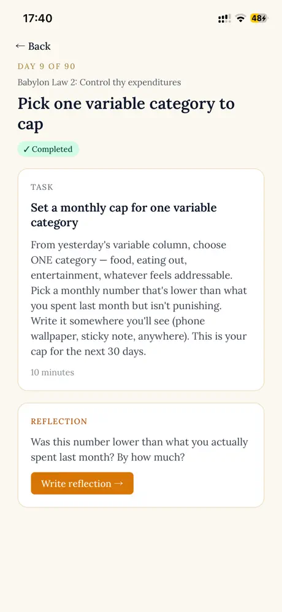The height and width of the screenshot is (612, 282).
Task: Go back using the Back link
Action: (33, 46)
